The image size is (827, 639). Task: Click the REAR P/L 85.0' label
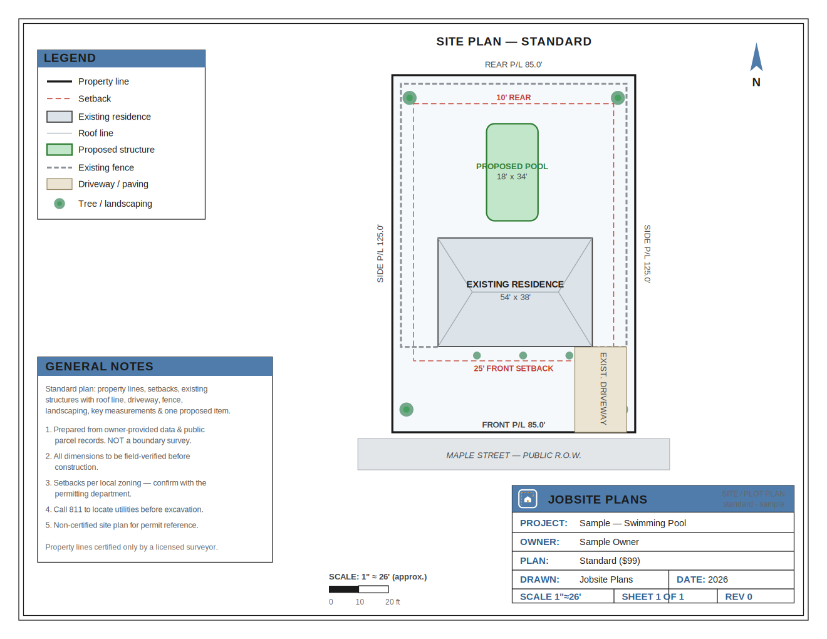514,65
